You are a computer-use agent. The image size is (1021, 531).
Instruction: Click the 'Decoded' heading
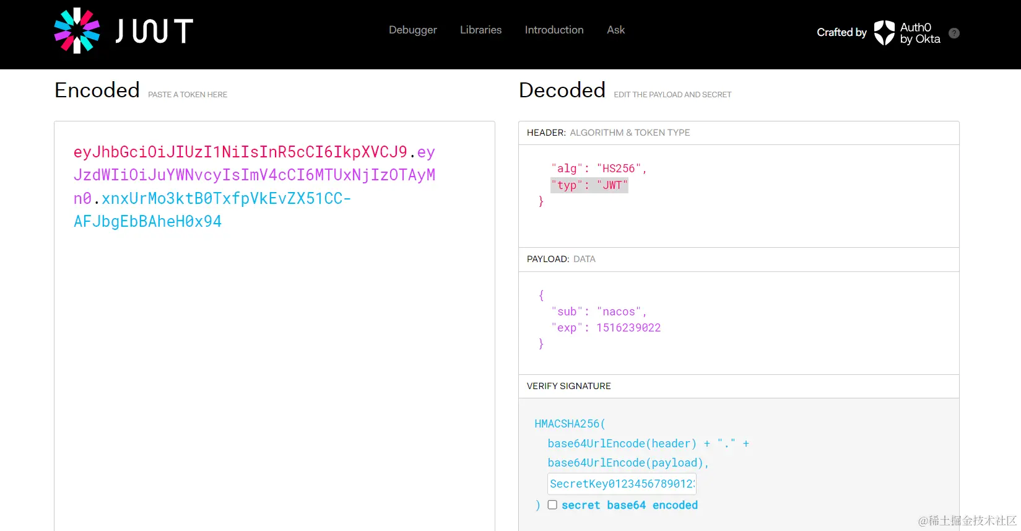point(562,90)
